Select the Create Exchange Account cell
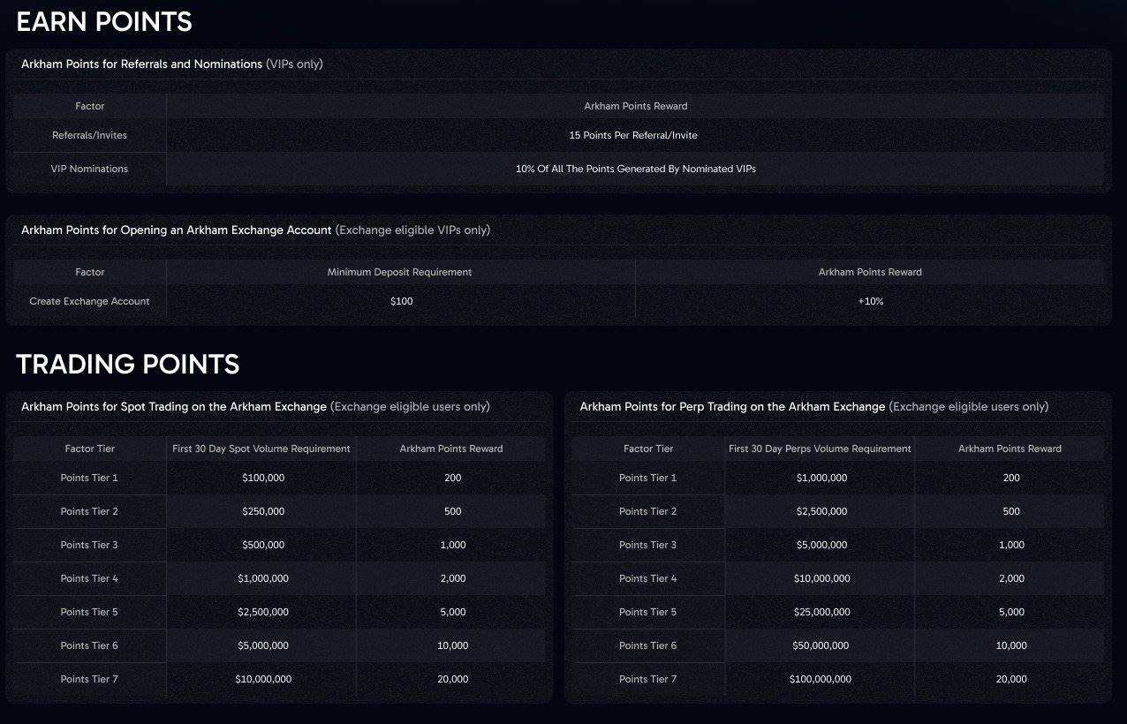 (89, 301)
